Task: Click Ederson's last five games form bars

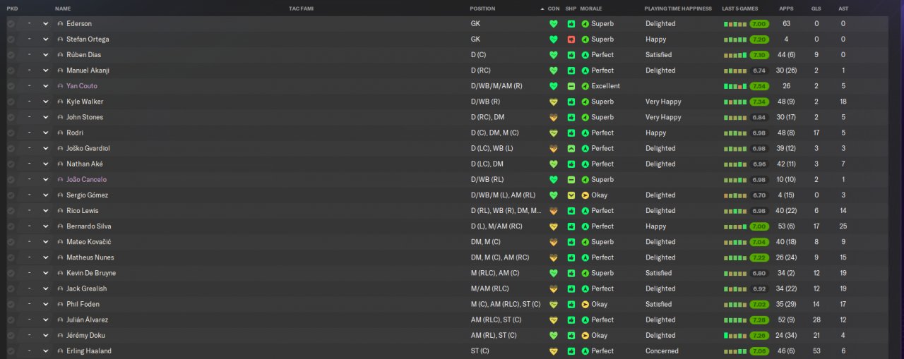Action: pos(735,24)
